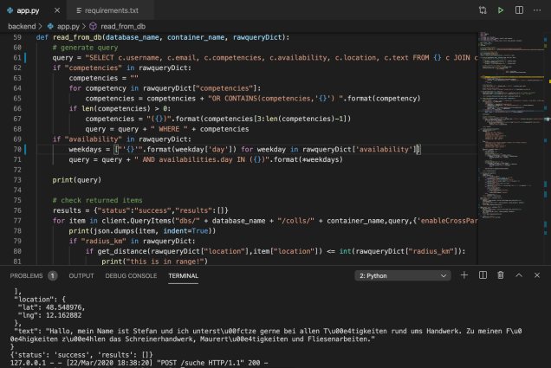The height and width of the screenshot is (368, 551).
Task: Click the terminal line showing "lng": 12.162882
Action: [50, 315]
